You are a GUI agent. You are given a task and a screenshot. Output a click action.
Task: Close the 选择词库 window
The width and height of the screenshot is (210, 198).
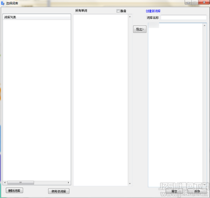tap(204, 3)
